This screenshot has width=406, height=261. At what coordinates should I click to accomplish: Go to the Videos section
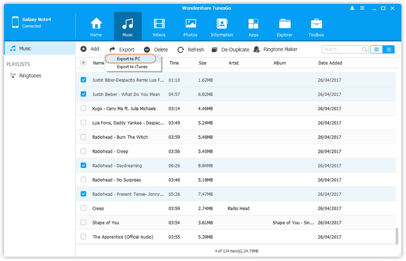point(159,27)
